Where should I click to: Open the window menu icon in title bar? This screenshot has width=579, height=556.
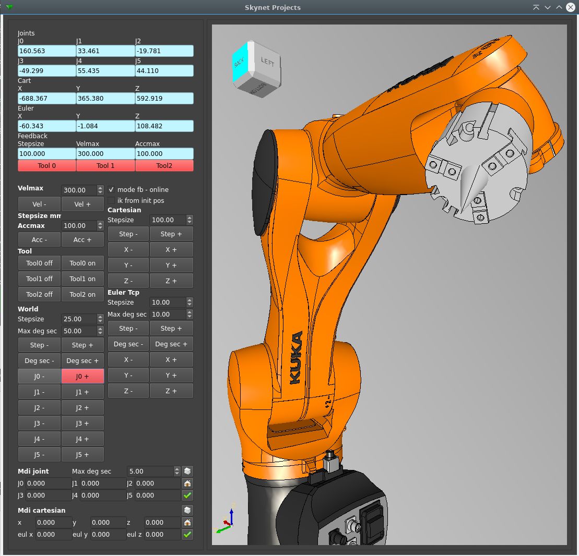[x=9, y=7]
